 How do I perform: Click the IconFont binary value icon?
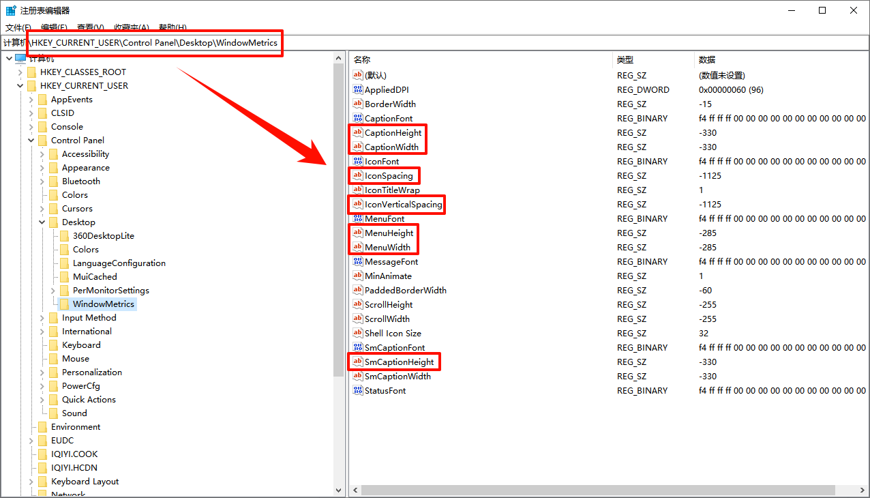click(358, 162)
